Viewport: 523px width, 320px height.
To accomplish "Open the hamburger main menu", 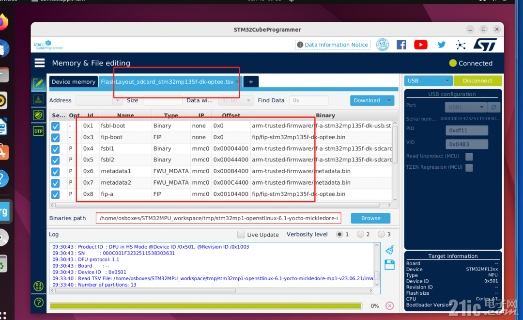I will (39, 63).
